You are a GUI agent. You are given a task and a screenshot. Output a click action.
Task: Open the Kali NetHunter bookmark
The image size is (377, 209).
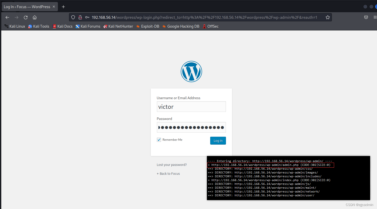[x=118, y=26]
